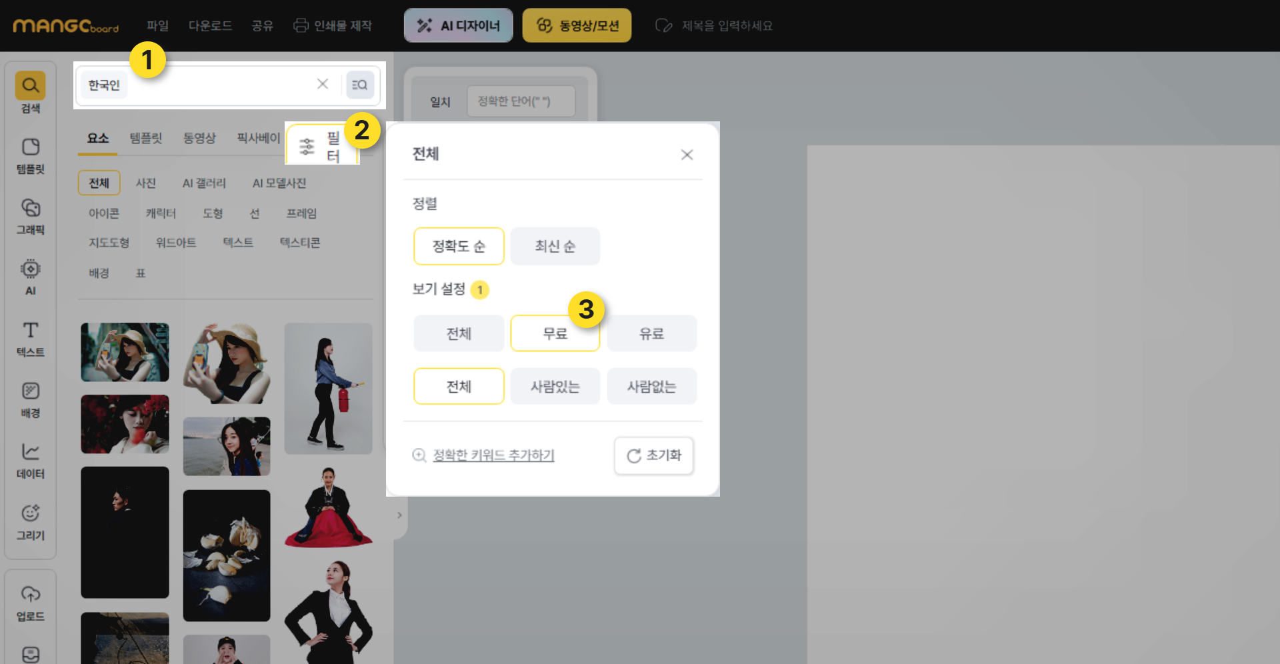Choose 최신 순 sort order

click(x=555, y=246)
